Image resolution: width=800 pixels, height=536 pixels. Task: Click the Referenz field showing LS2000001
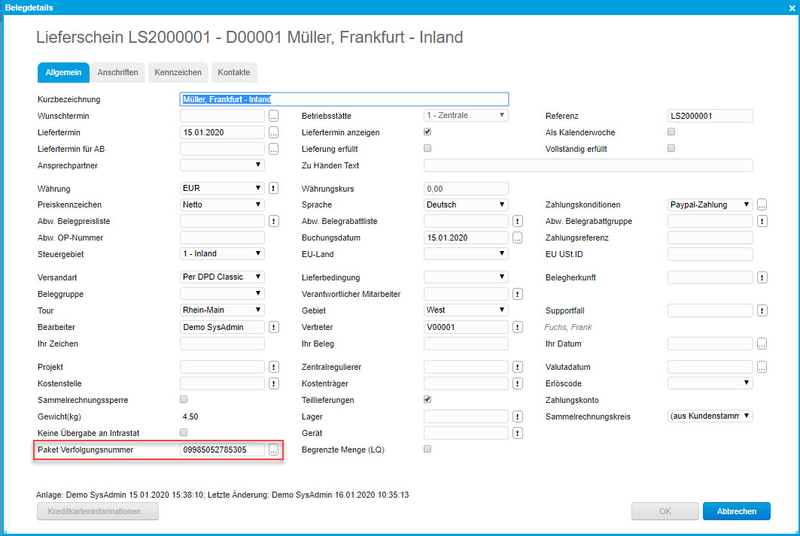(x=710, y=116)
